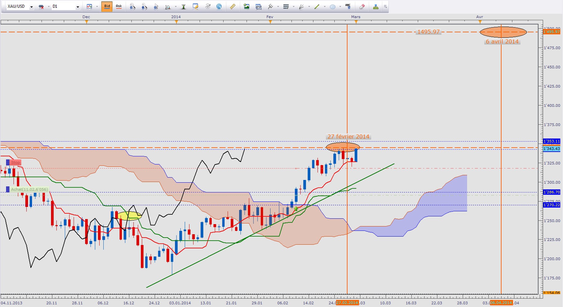Image resolution: width=563 pixels, height=307 pixels.
Task: Select the eraser tool
Action: (362, 6)
